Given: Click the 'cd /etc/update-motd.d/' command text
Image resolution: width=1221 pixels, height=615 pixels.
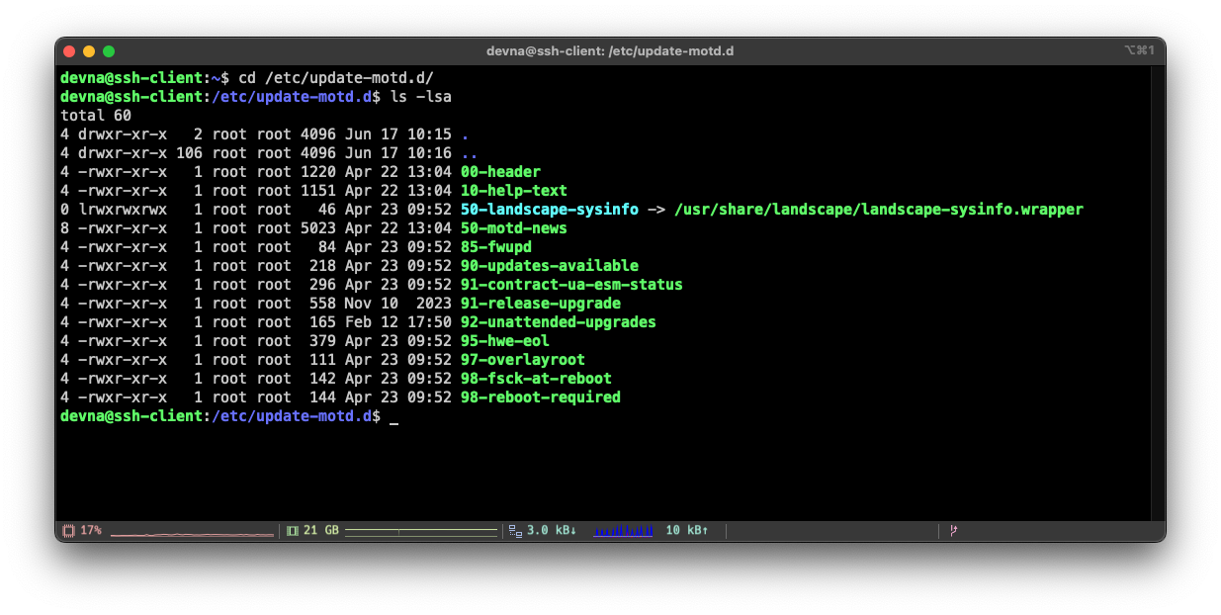Looking at the screenshot, I should coord(336,78).
